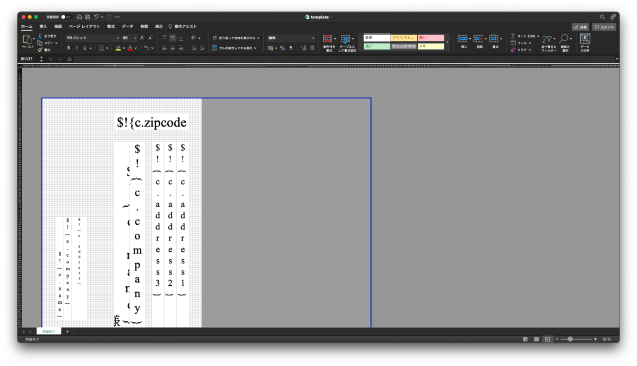Click the formula bar input area
637x366 pixels.
pos(344,59)
